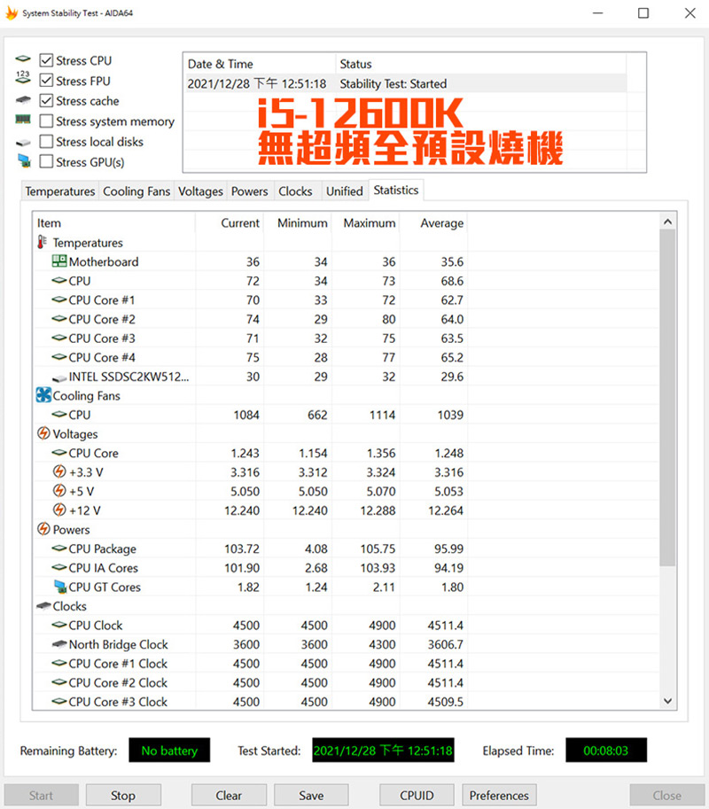The width and height of the screenshot is (709, 809).
Task: Click the CPU Core voltage chip icon
Action: tap(60, 453)
